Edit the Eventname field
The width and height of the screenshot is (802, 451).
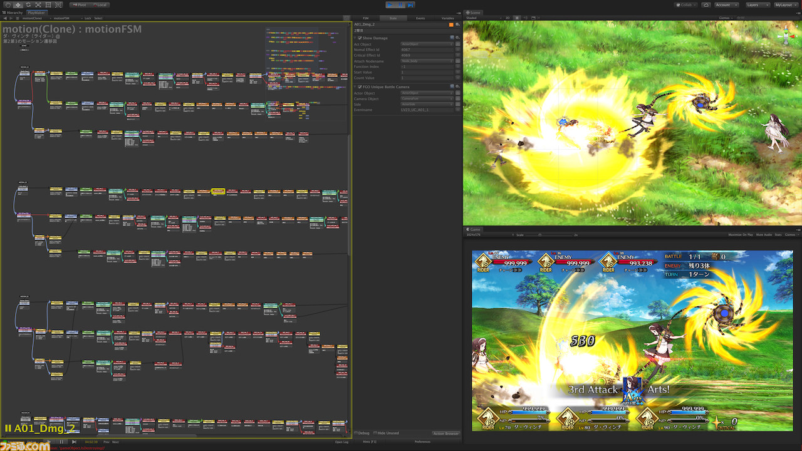pyautogui.click(x=427, y=110)
